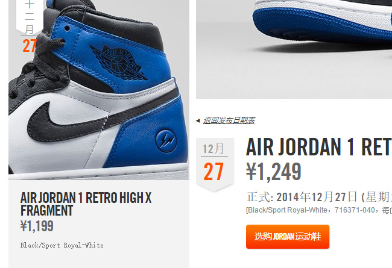Open the Air Jordan 1 Retro High X Fragment title
The width and height of the screenshot is (392, 268).
pyautogui.click(x=86, y=204)
